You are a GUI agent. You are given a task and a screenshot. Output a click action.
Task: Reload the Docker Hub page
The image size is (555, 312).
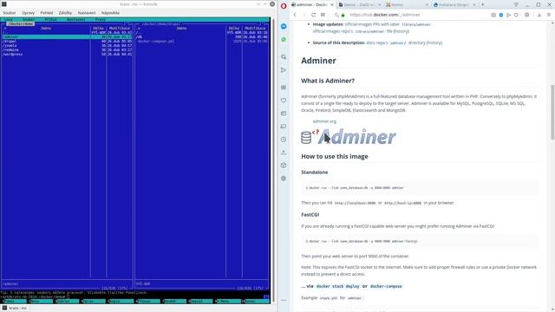click(313, 15)
